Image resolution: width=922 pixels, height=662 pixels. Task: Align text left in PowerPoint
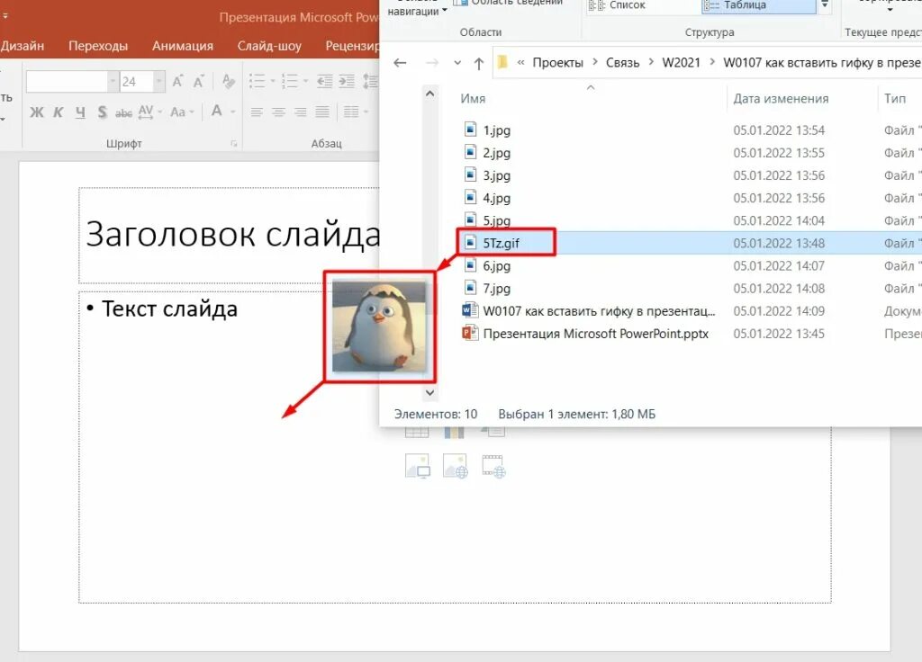(x=257, y=112)
